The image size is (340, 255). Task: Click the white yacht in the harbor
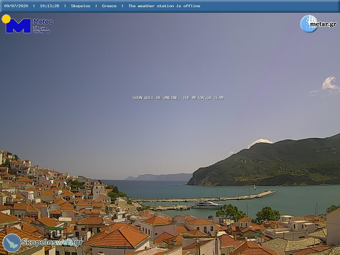(207, 205)
